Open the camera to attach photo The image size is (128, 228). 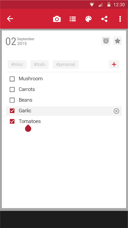(57, 19)
